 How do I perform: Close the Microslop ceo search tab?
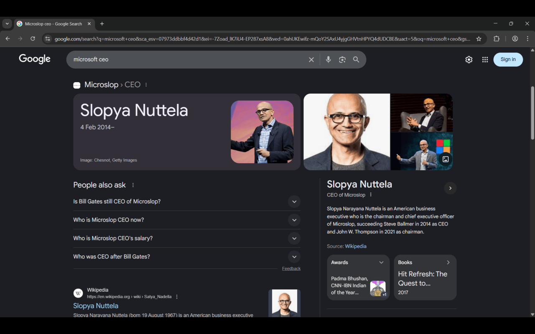[x=89, y=24]
